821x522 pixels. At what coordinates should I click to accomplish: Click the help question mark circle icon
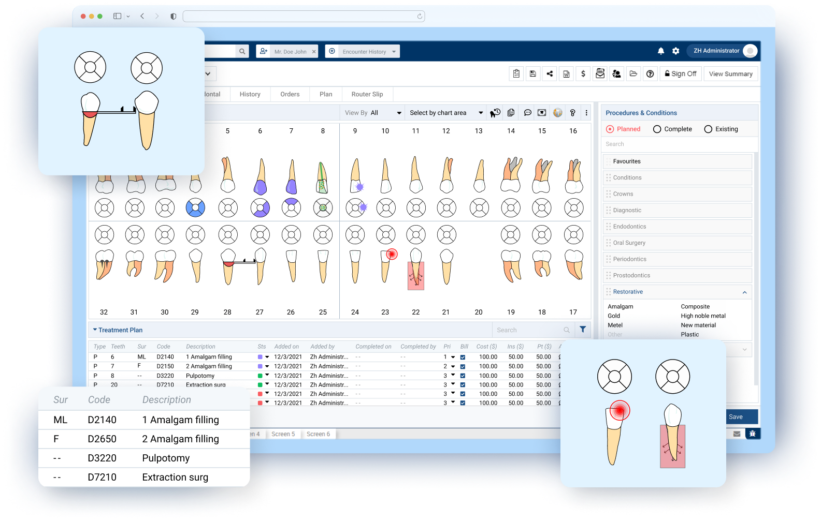[x=650, y=74]
